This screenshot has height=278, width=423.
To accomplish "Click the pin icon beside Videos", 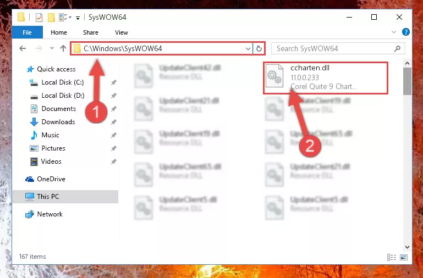I will 114,162.
